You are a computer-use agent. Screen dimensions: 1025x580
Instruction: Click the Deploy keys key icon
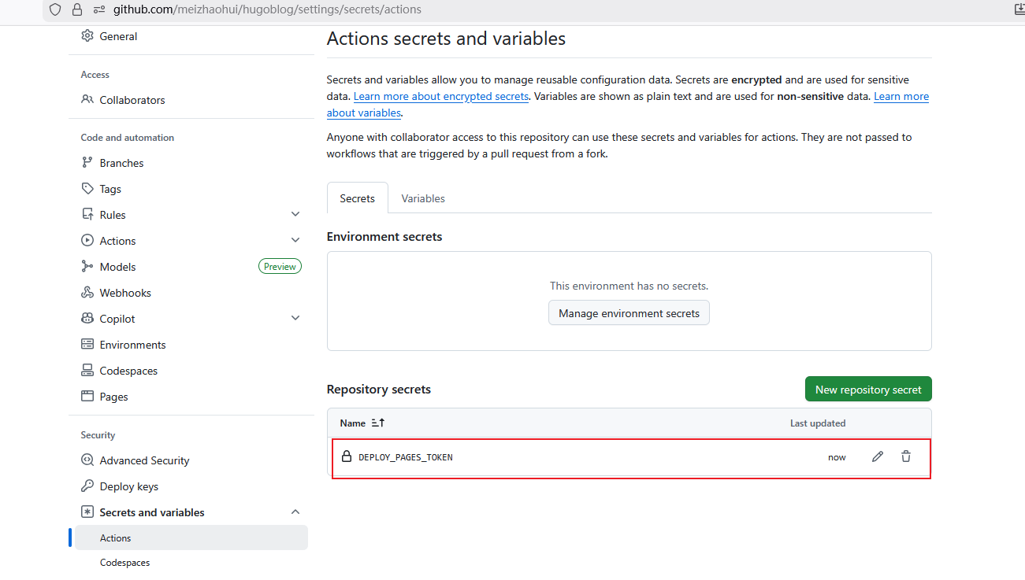[x=87, y=486]
